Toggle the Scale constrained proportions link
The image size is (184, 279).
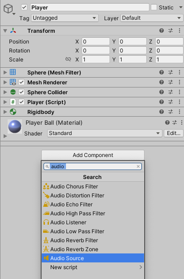coord(68,59)
